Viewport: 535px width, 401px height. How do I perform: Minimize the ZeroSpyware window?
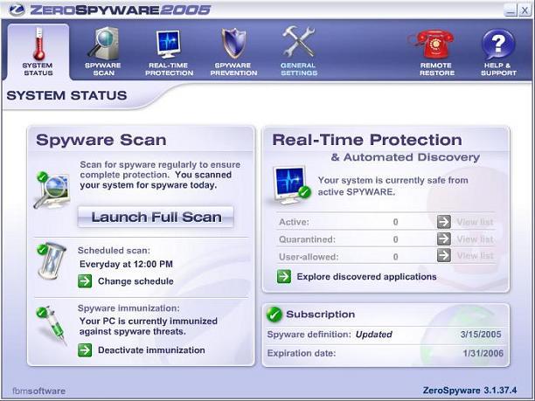[508, 10]
